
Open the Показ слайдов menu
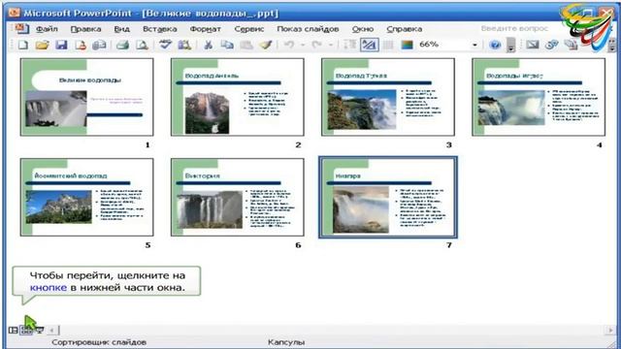click(308, 29)
